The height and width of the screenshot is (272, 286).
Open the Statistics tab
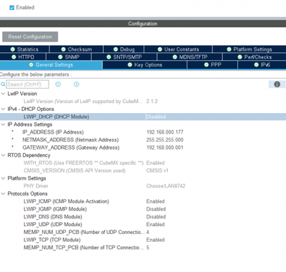point(24,49)
